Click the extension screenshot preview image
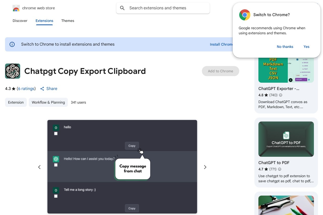Viewport: 323px width, 215px height. tap(122, 167)
